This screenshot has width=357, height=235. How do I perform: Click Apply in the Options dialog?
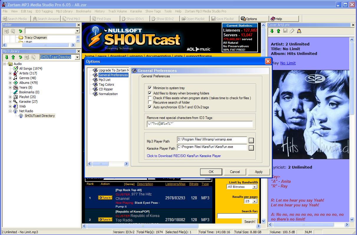point(259,172)
